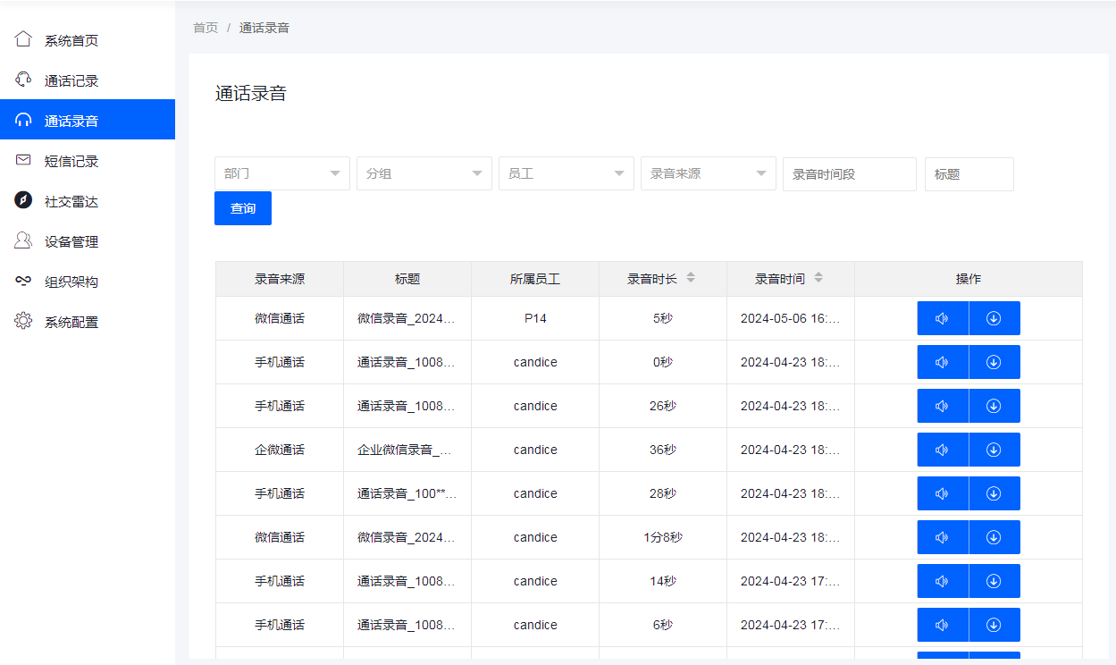Click the 设备管理 user icon
Viewport: 1116px width, 665px height.
pos(23,241)
